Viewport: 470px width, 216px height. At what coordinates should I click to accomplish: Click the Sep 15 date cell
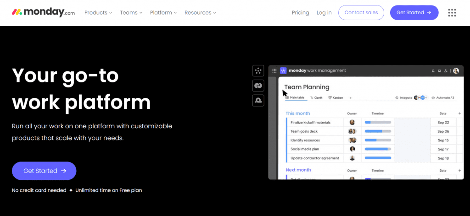[x=443, y=140]
